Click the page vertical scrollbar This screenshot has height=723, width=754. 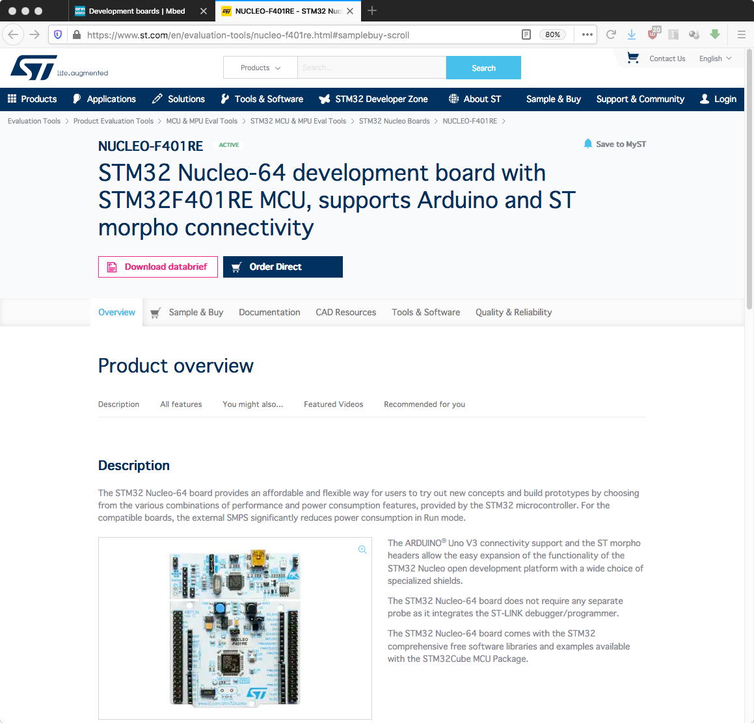749,179
